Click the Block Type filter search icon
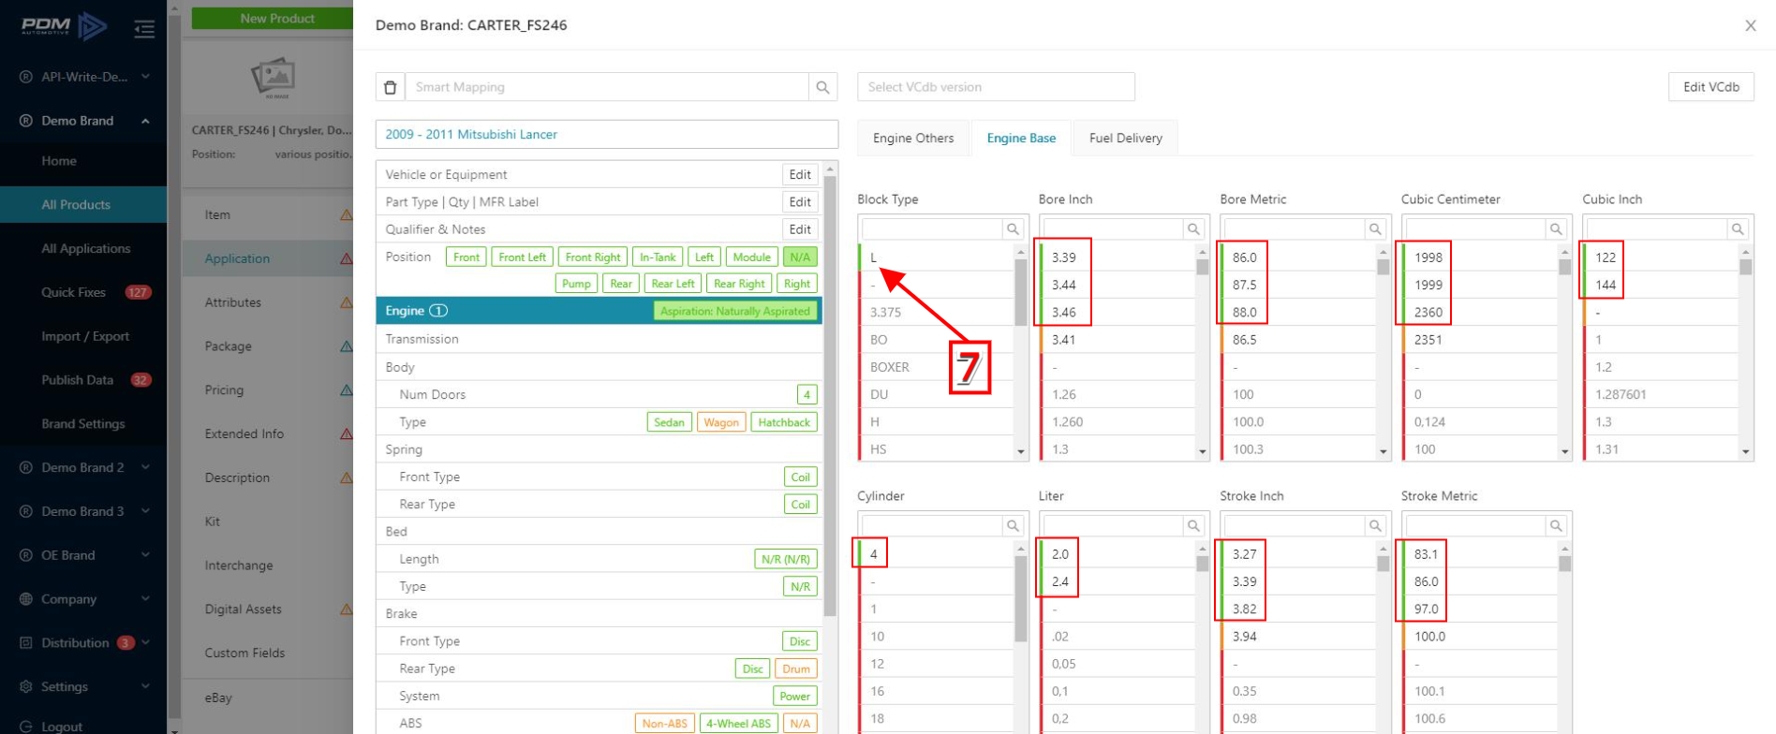Image resolution: width=1776 pixels, height=734 pixels. click(1013, 229)
